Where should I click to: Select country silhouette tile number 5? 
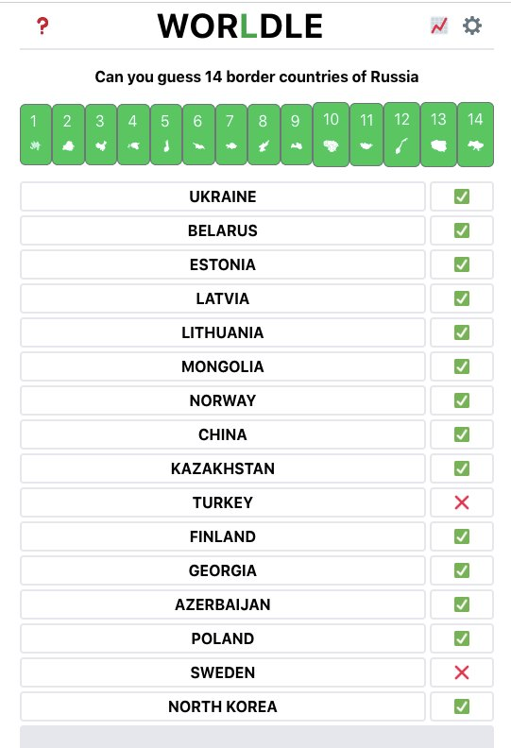click(x=166, y=134)
